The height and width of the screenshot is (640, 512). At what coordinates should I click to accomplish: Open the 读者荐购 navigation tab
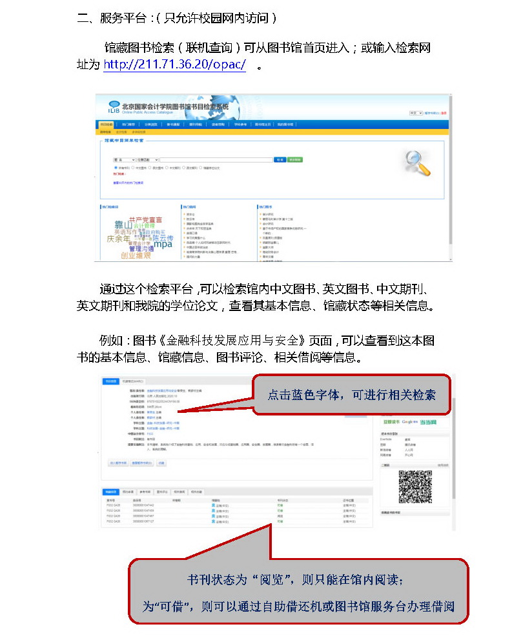coord(218,125)
